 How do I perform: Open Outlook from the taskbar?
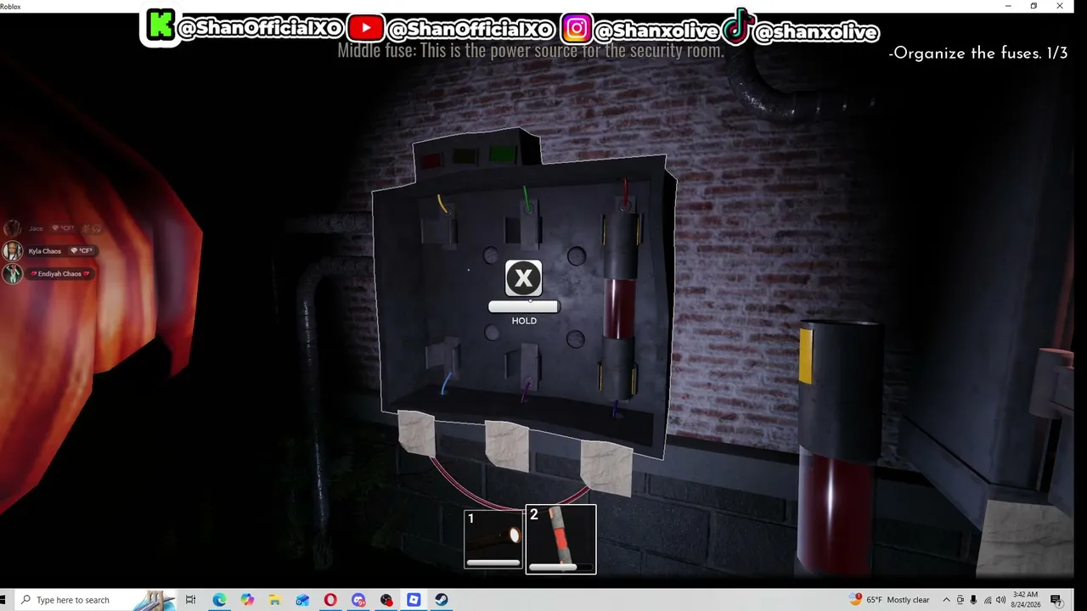click(303, 600)
